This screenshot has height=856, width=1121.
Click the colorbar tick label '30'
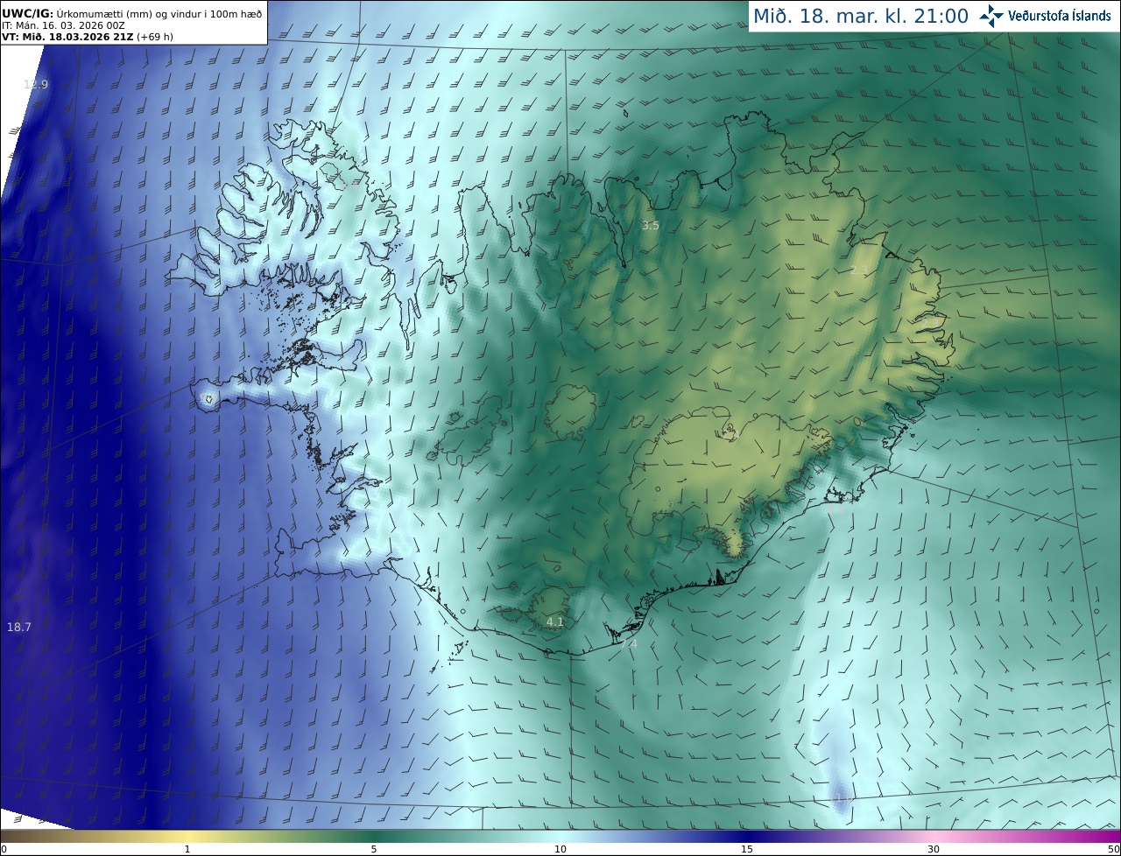pos(934,849)
